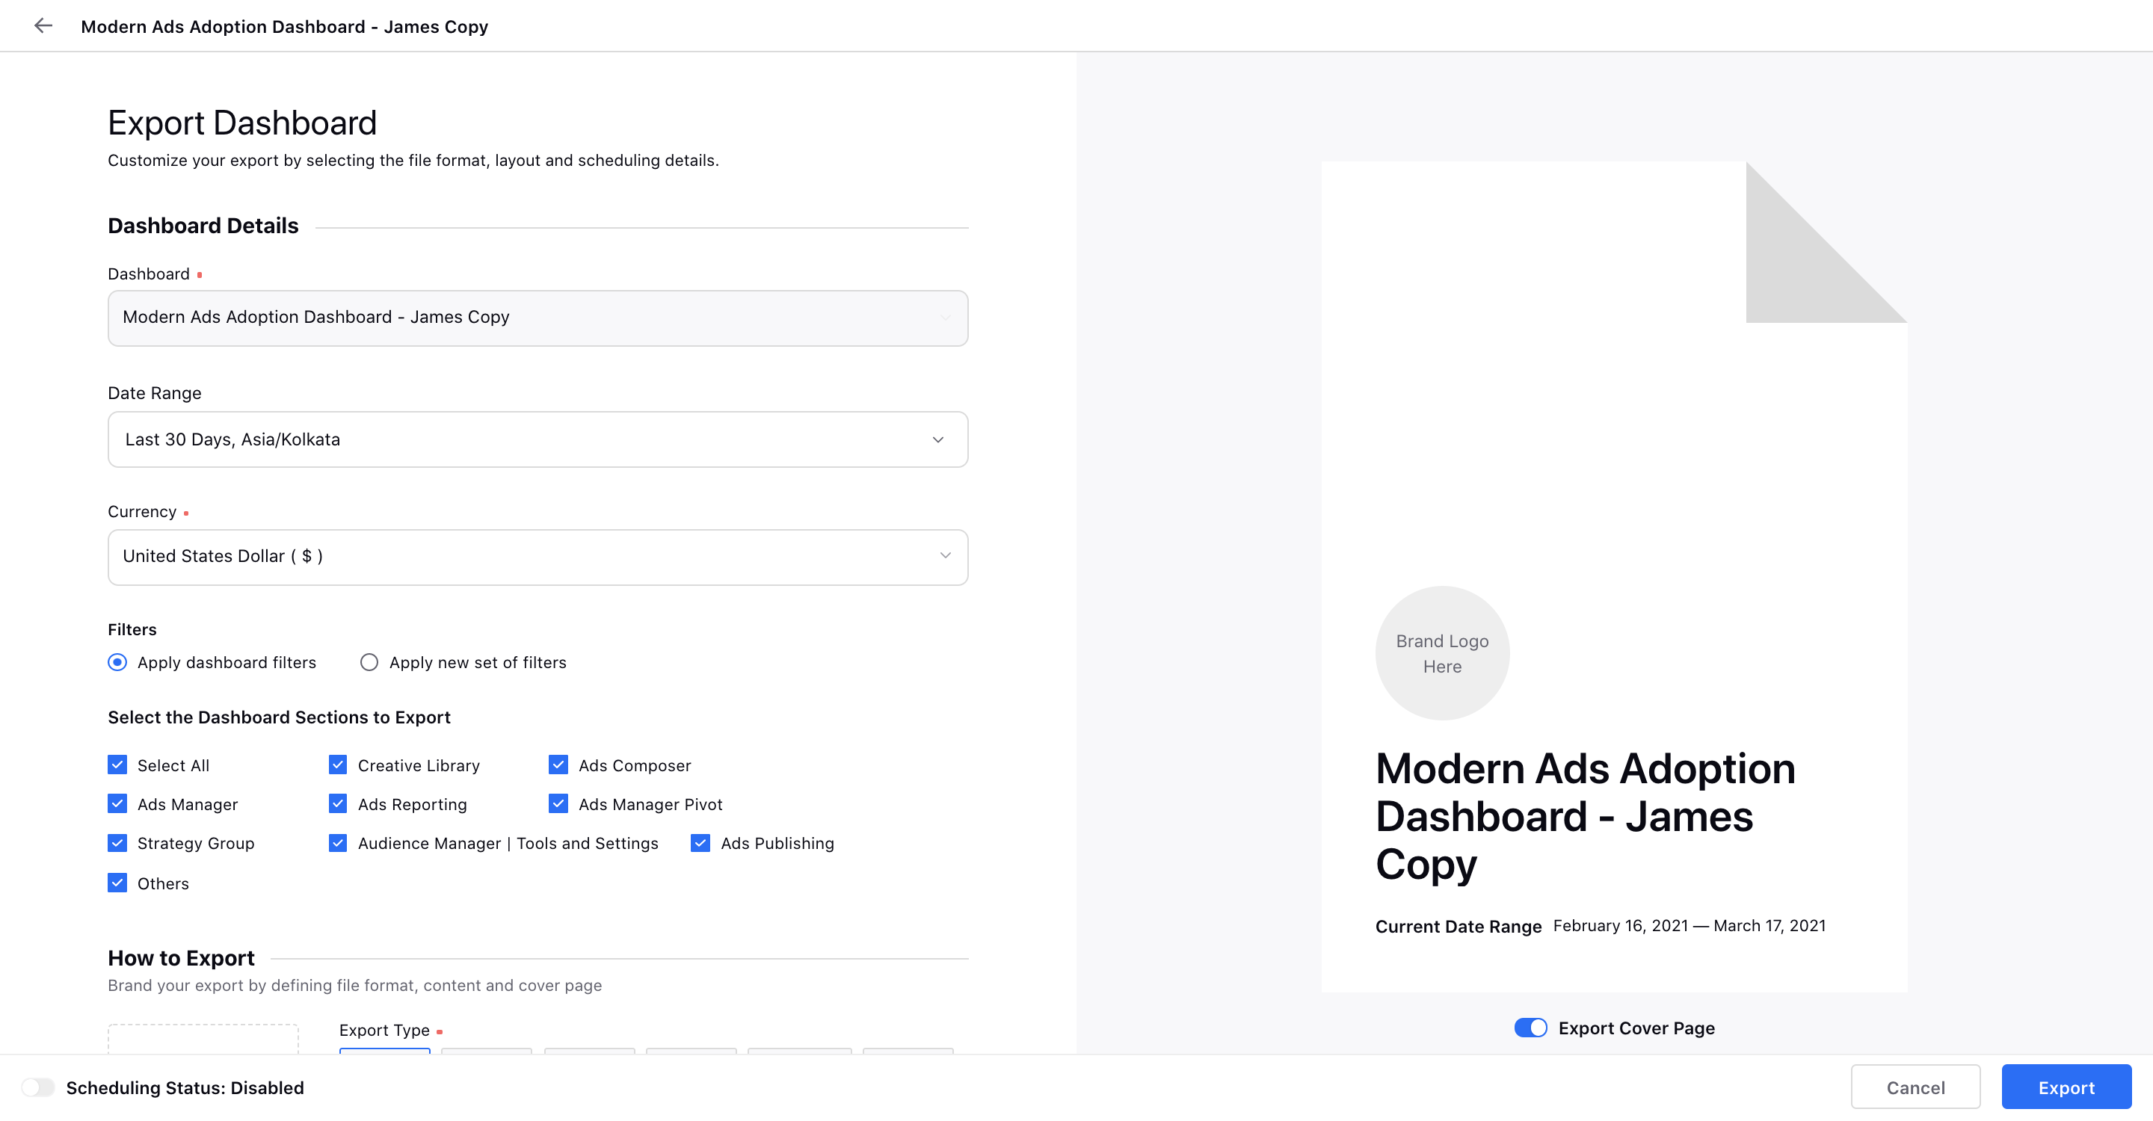The height and width of the screenshot is (1121, 2153).
Task: Toggle the Export Cover Page switch
Action: point(1531,1027)
